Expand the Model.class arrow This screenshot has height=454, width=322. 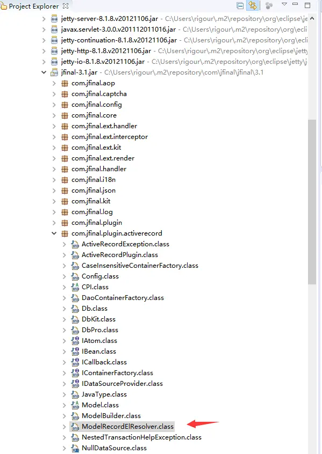coord(65,405)
